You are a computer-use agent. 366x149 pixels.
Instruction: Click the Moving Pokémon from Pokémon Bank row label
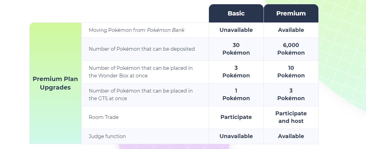136,30
